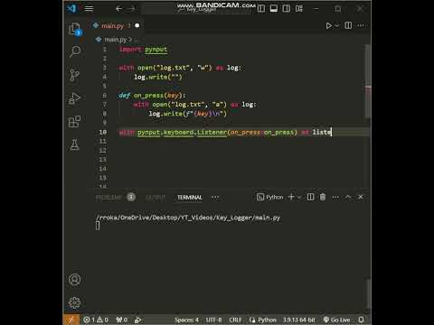Switch to the Output panel tab
The image size is (434, 325).
pos(156,198)
